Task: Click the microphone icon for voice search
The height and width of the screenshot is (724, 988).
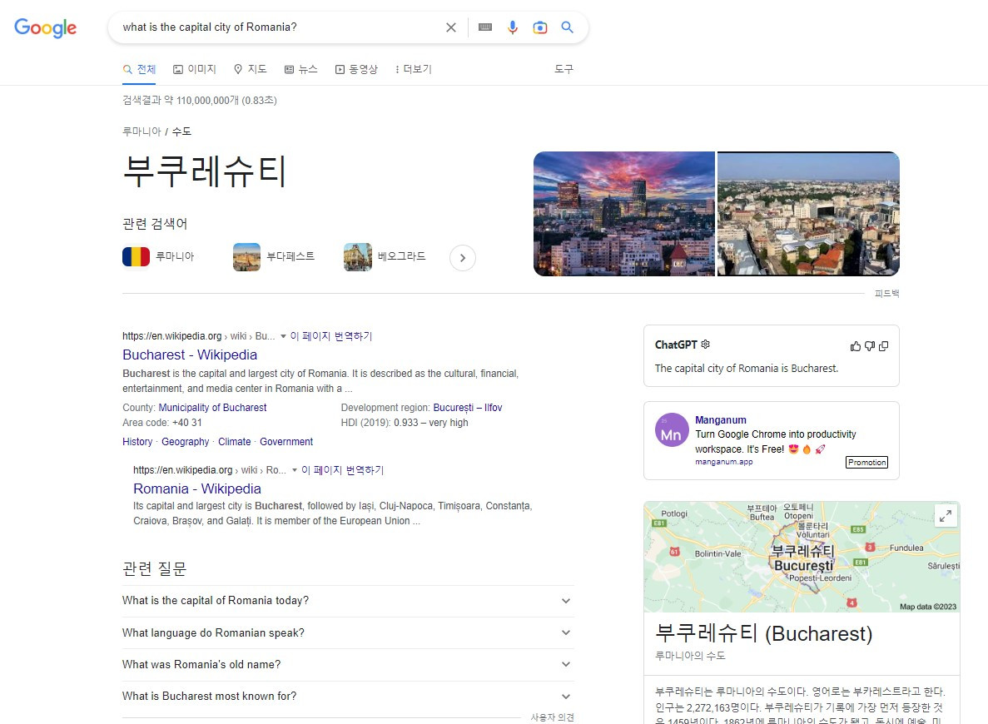Action: 513,27
